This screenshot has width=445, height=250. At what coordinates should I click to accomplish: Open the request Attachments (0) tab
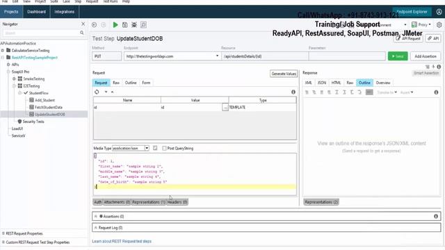point(117,202)
